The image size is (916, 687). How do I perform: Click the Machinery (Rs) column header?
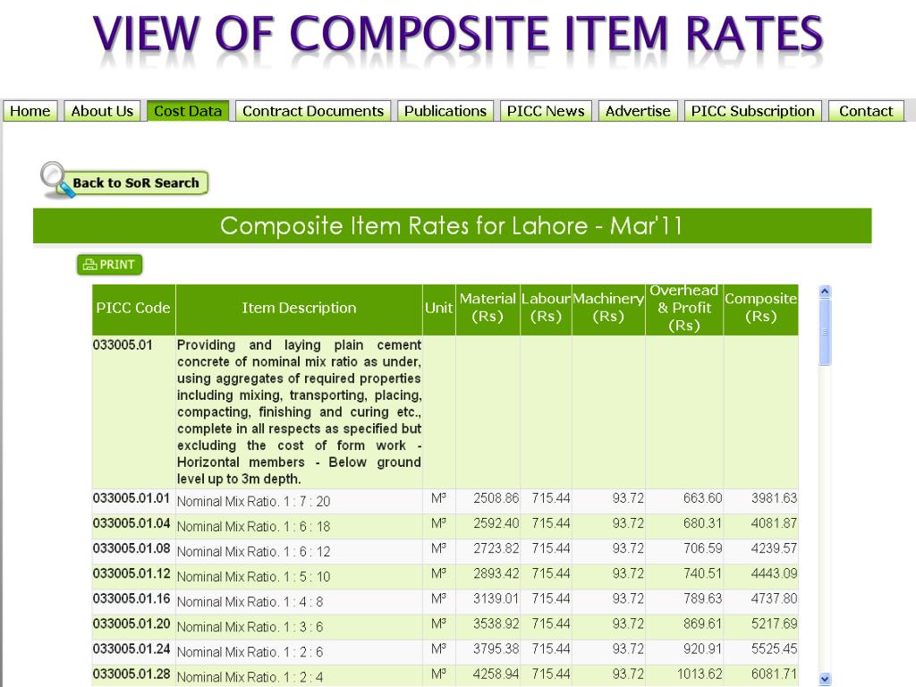tap(608, 309)
